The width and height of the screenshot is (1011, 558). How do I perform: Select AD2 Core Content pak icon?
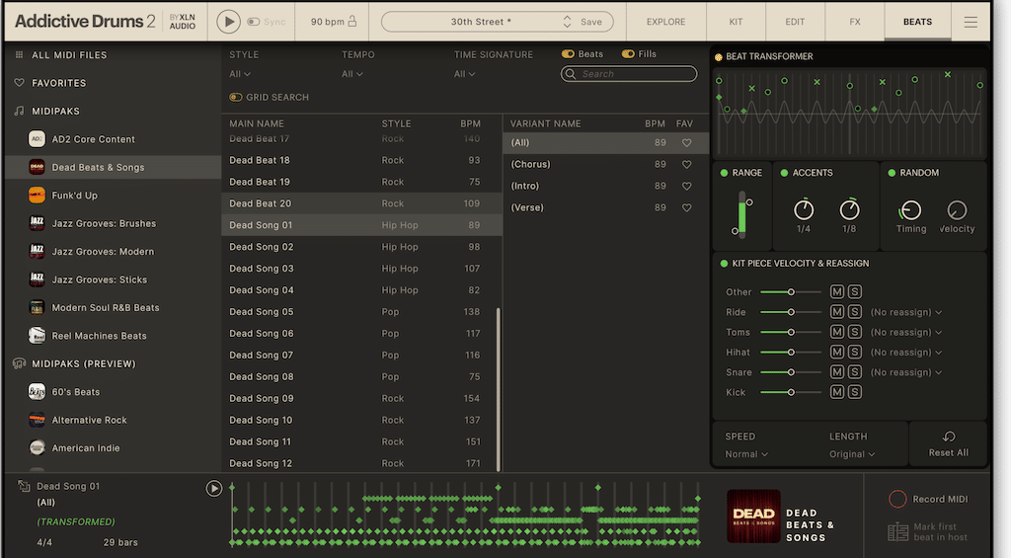tap(37, 138)
